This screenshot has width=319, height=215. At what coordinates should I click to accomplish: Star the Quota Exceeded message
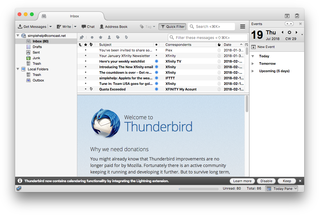click(x=85, y=89)
